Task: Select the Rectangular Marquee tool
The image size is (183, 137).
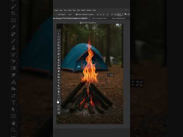Action: (59, 37)
